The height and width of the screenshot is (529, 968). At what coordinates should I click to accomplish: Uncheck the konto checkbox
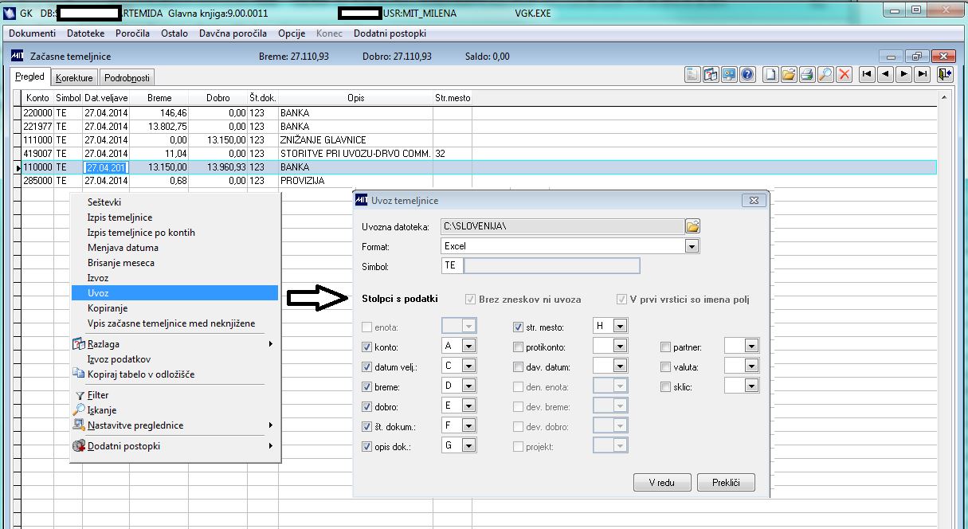click(x=366, y=347)
